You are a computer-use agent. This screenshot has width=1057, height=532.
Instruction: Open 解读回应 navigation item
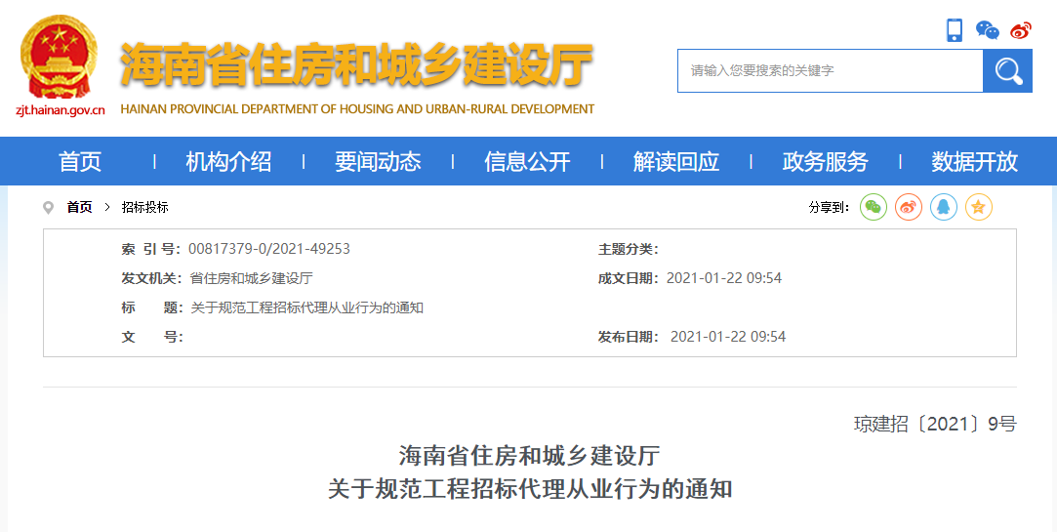click(x=676, y=162)
